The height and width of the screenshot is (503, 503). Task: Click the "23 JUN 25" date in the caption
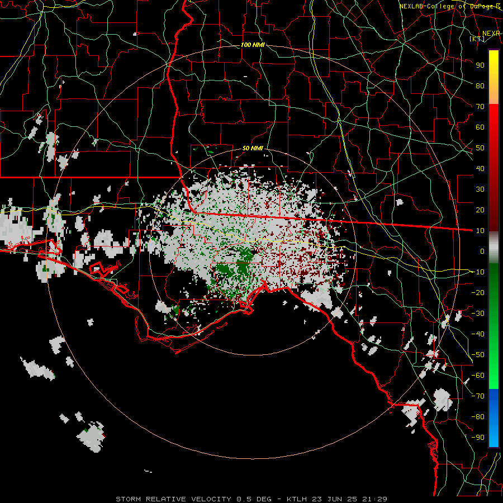coord(335,499)
